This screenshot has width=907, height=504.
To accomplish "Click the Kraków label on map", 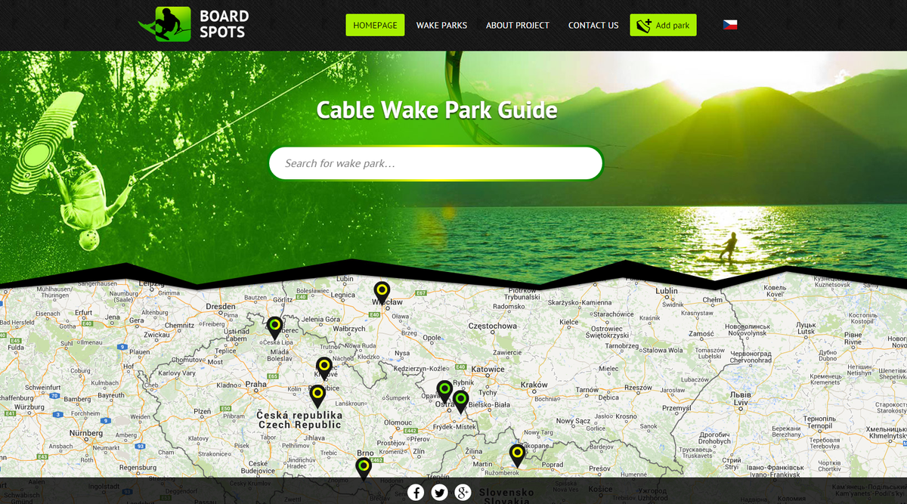I will pyautogui.click(x=534, y=385).
